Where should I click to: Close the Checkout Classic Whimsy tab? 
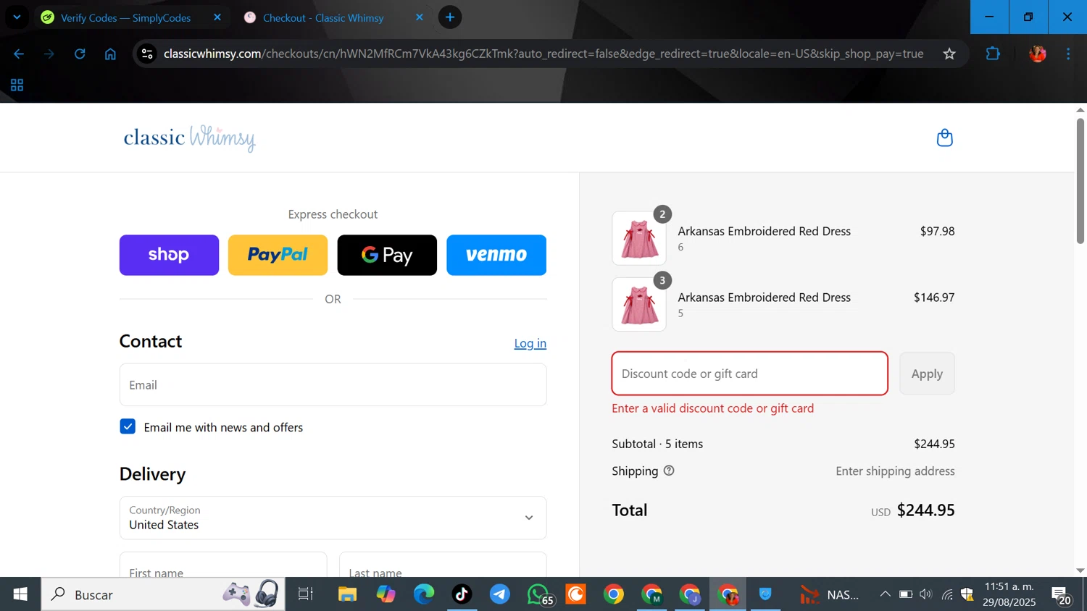click(419, 17)
